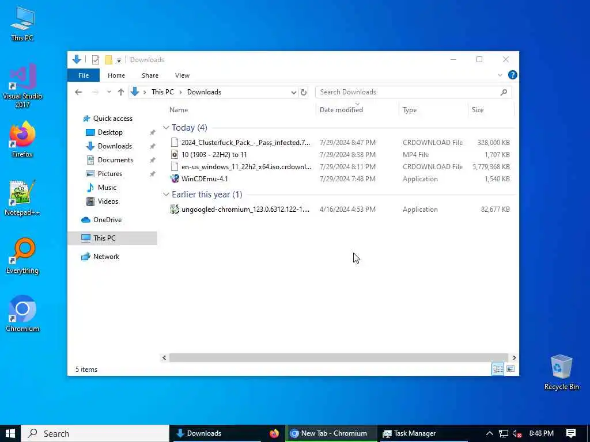Open Music in the navigation pane
The height and width of the screenshot is (442, 590).
[107, 188]
